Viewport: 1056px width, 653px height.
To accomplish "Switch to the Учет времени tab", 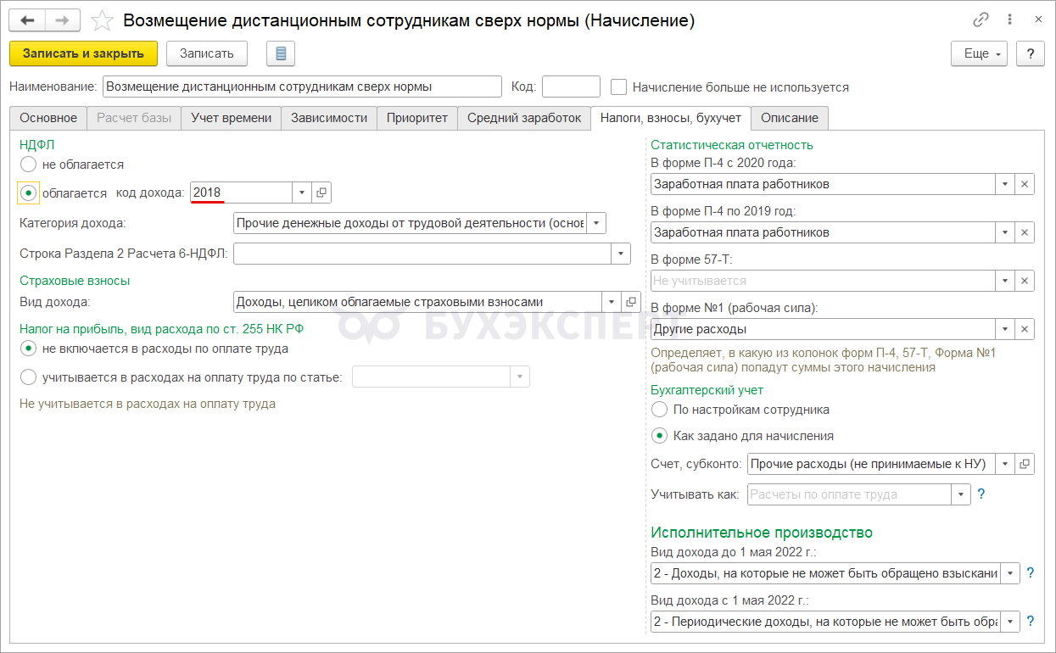I will (x=231, y=118).
